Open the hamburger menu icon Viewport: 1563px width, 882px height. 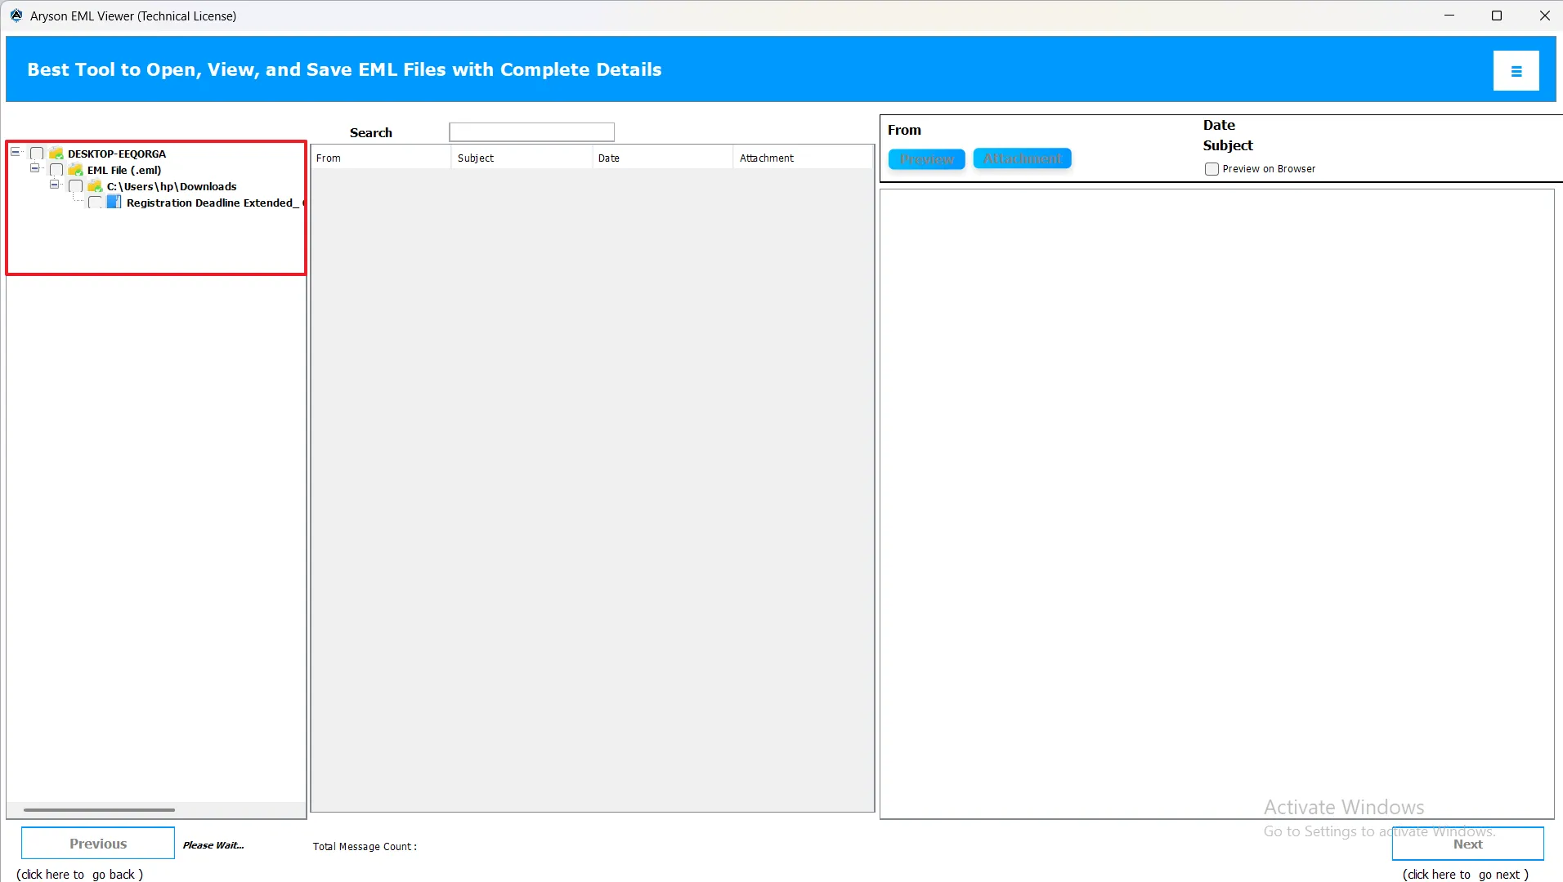(1516, 71)
